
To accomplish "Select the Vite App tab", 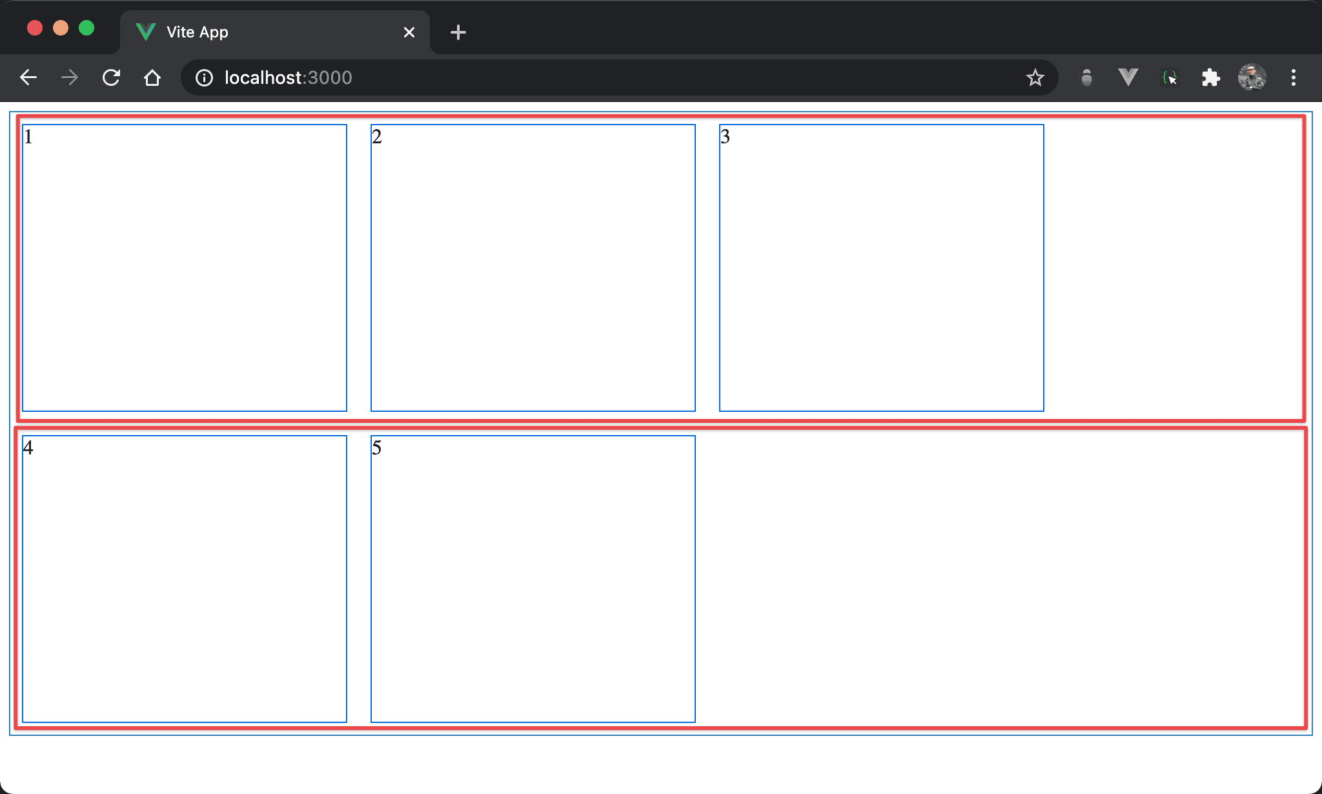I will pyautogui.click(x=258, y=32).
